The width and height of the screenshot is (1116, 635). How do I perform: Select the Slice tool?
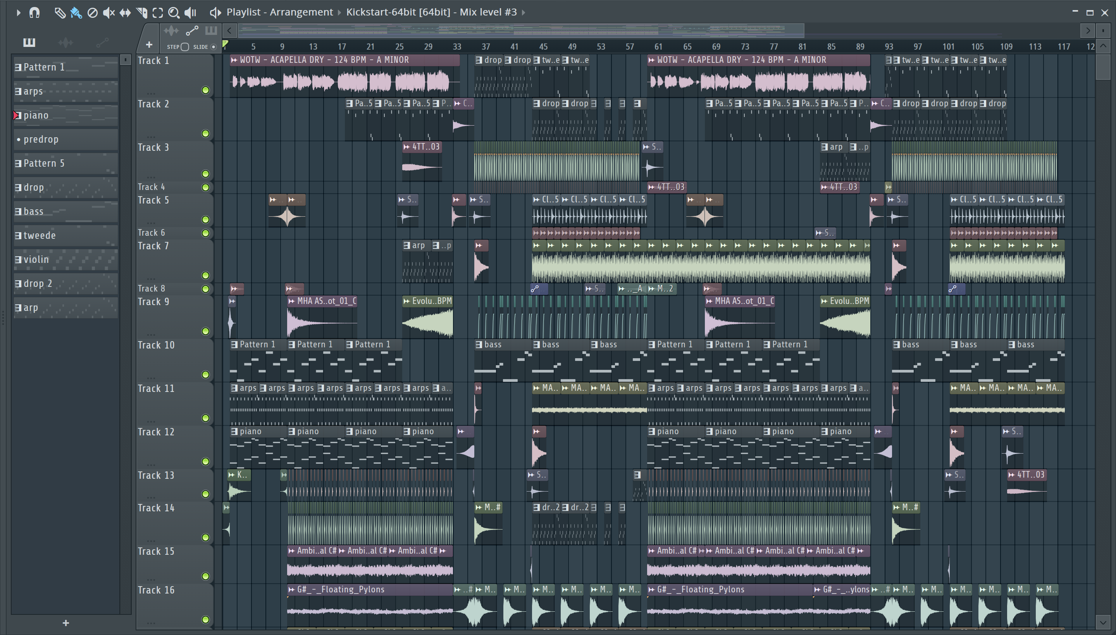point(142,13)
